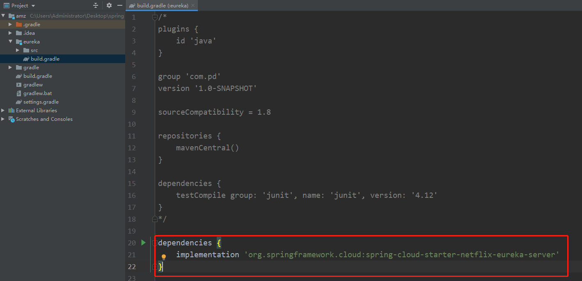The width and height of the screenshot is (582, 281).
Task: Select the build.gradle (:eureka) editor tab
Action: [x=163, y=5]
